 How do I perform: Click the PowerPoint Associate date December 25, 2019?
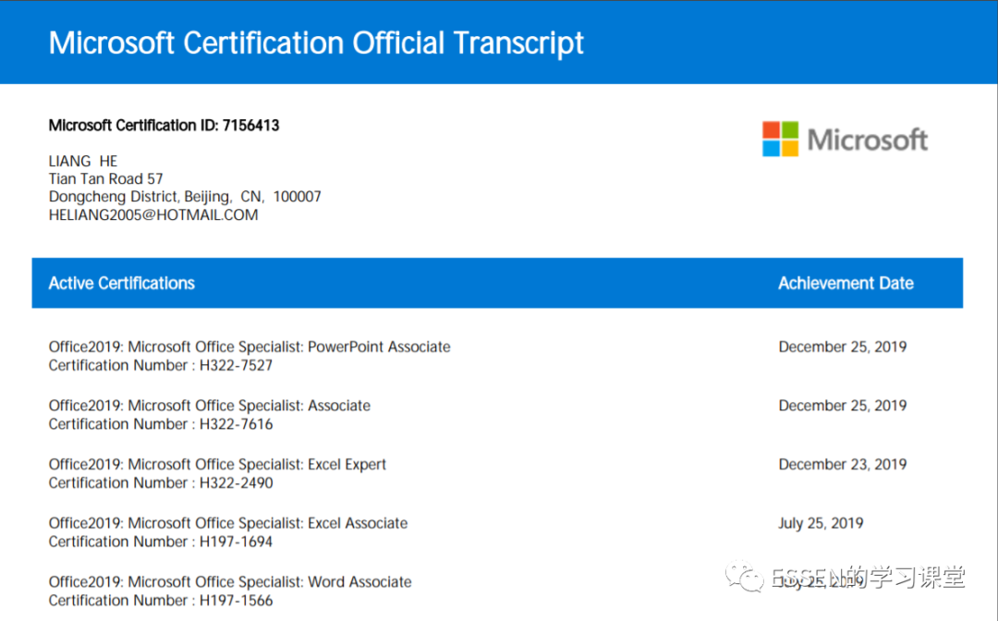point(842,347)
